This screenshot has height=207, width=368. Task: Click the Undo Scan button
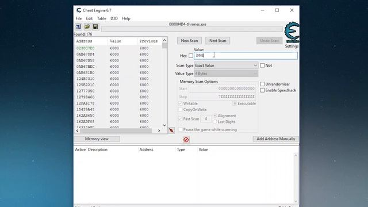[270, 41]
